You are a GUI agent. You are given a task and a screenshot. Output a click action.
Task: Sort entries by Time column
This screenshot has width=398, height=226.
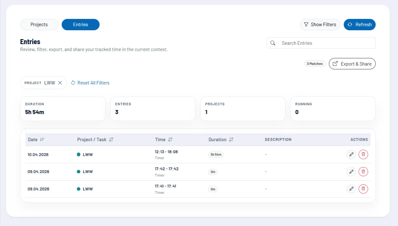coord(164,140)
